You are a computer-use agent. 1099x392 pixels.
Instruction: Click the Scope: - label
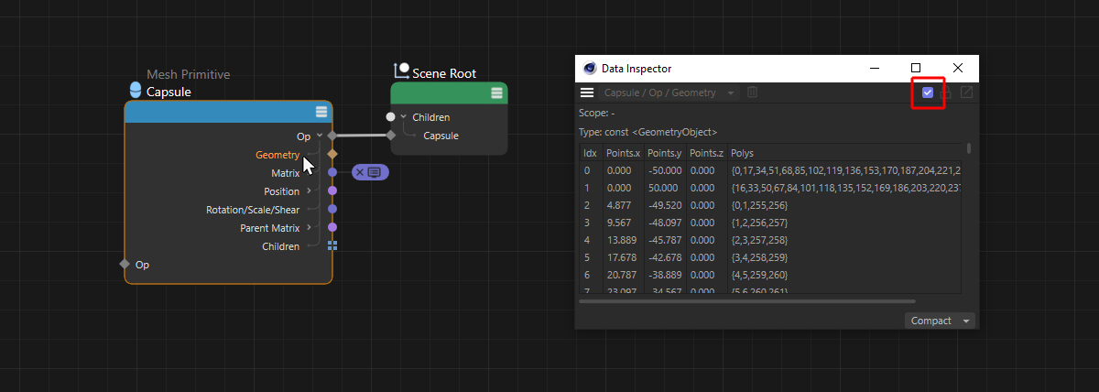[597, 113]
